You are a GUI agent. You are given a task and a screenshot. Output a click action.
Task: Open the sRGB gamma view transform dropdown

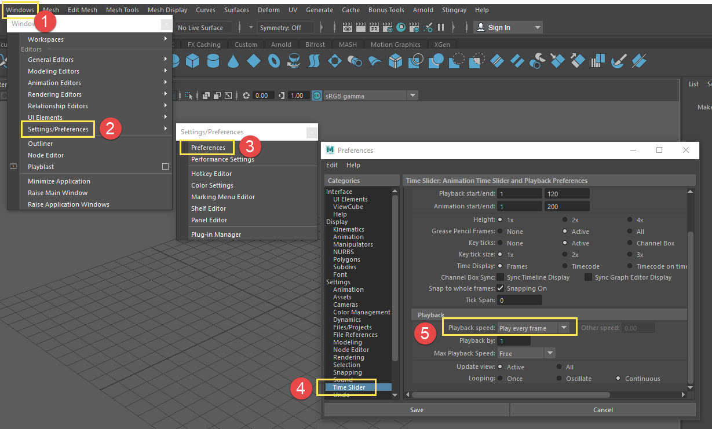(412, 96)
